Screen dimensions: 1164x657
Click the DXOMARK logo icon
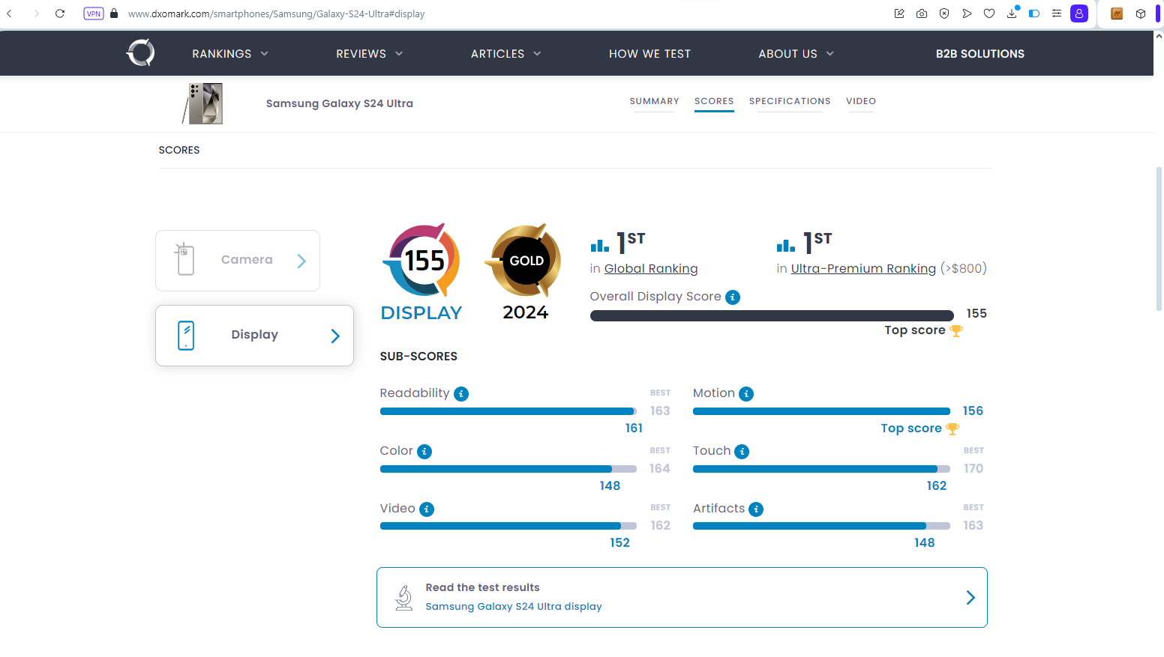pyautogui.click(x=140, y=53)
